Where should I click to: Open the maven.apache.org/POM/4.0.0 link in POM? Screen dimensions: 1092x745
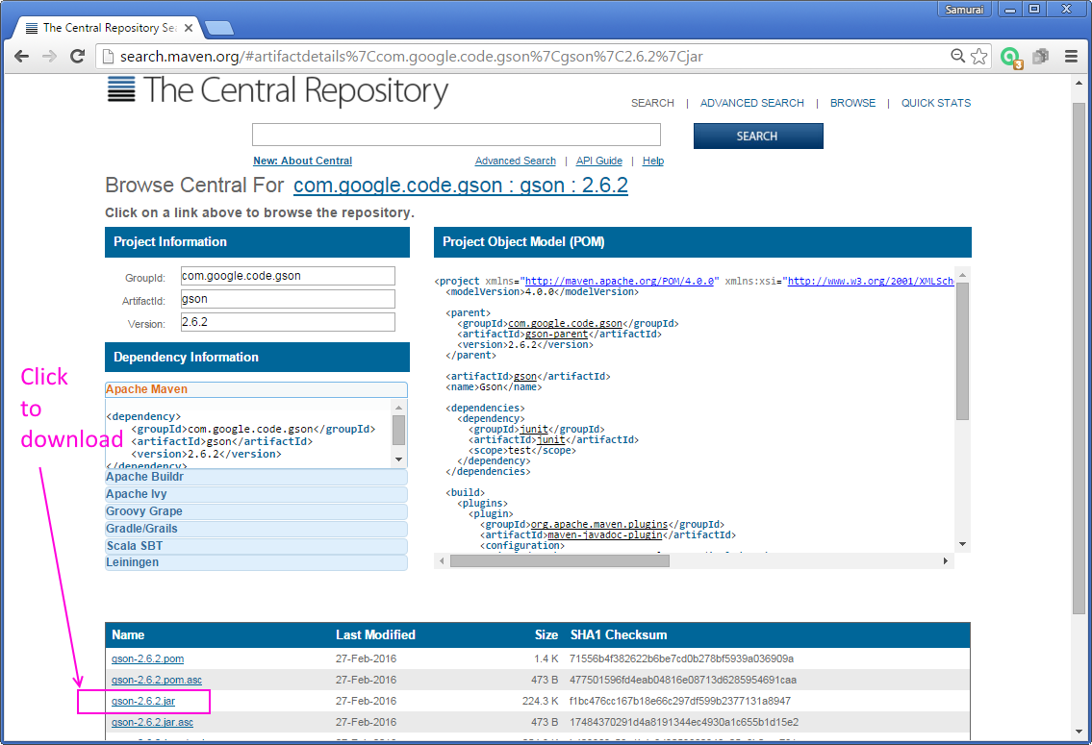point(620,281)
